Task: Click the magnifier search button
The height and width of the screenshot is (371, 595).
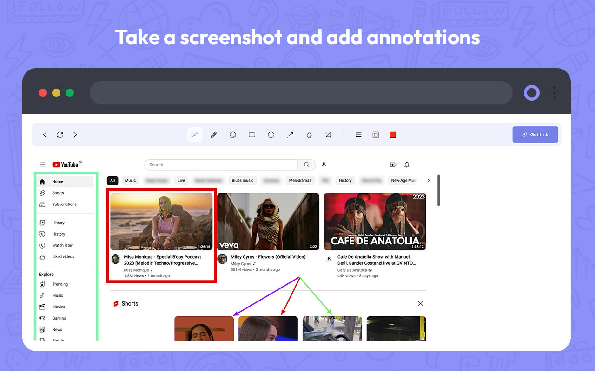Action: tap(307, 165)
